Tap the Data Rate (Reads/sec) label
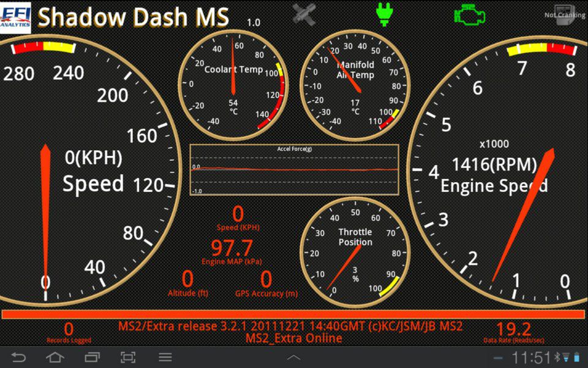 (514, 340)
